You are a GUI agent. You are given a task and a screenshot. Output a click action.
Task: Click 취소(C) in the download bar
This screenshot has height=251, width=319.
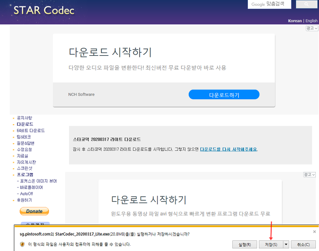click(x=304, y=245)
